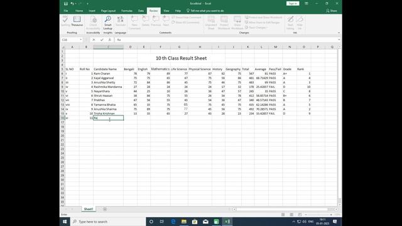Save workbook from quick access toolbar

coord(66,4)
